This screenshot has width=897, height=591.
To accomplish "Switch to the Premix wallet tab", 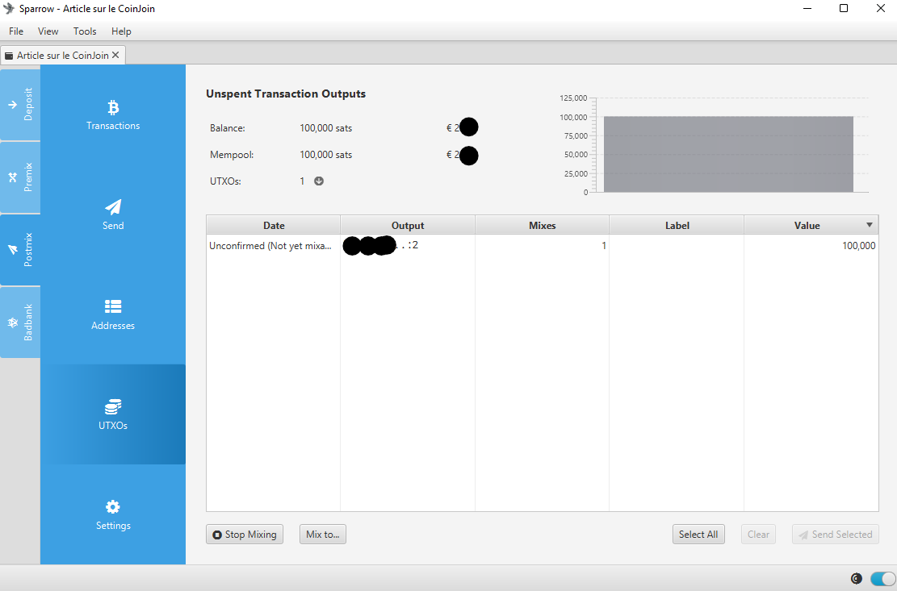I will pyautogui.click(x=20, y=177).
